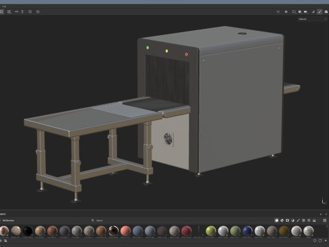Select the red fabric material sphere
The height and width of the screenshot is (247, 329).
[186, 231]
